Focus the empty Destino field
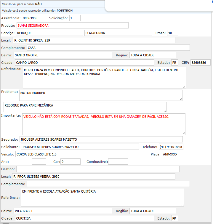 pyautogui.click(x=98, y=169)
